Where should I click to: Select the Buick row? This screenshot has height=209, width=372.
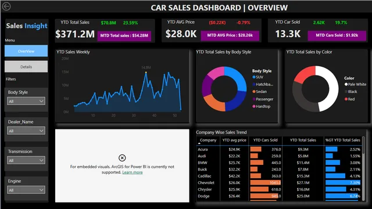(x=279, y=170)
